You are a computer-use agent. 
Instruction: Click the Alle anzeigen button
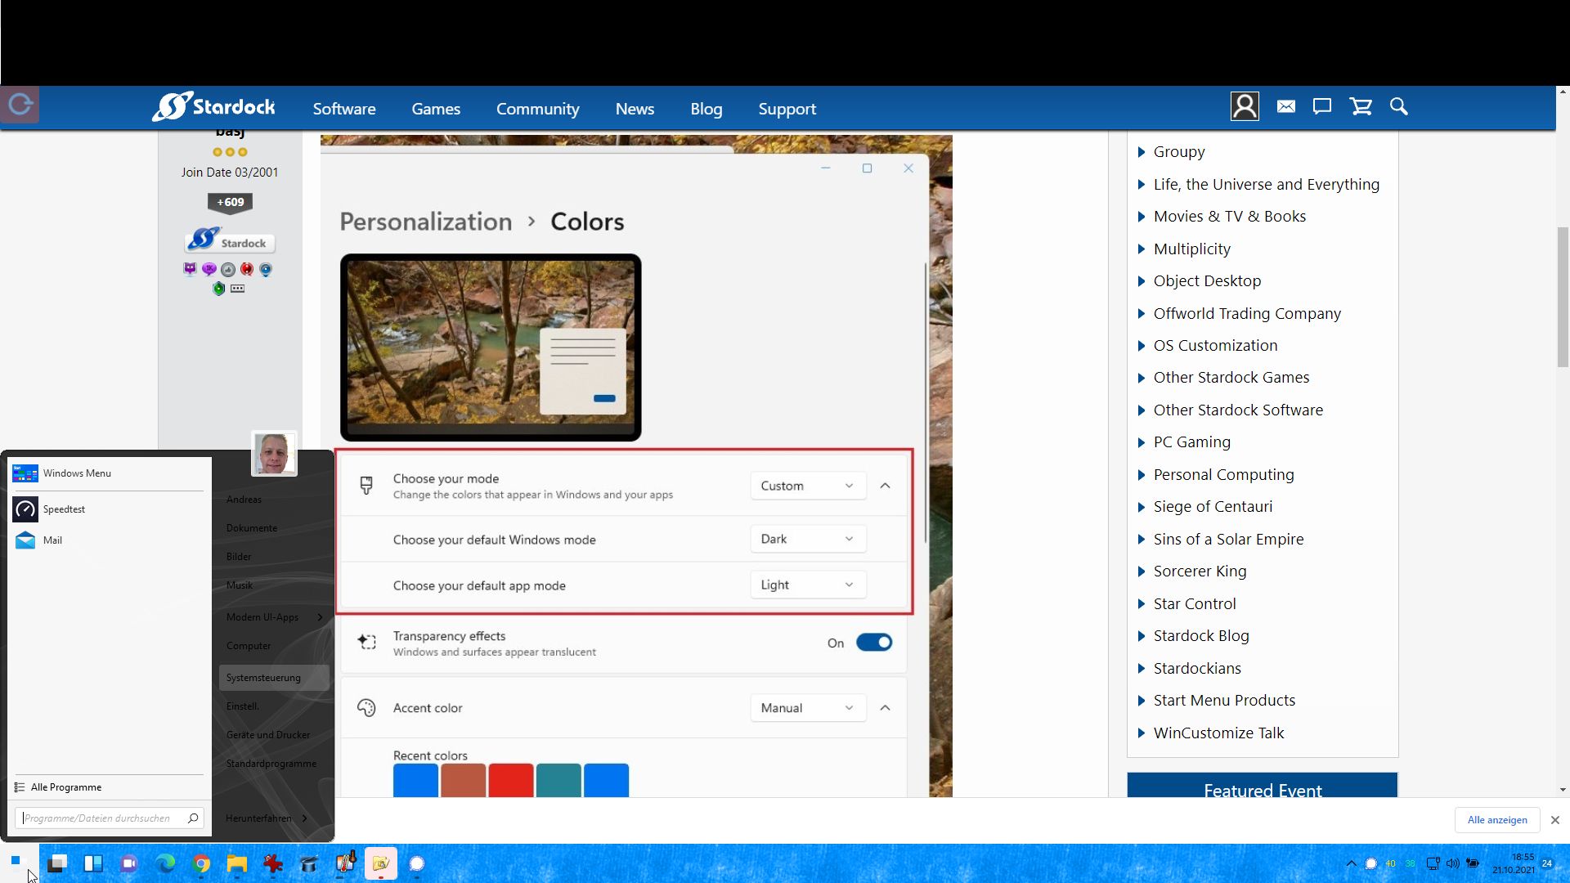coord(1497,820)
